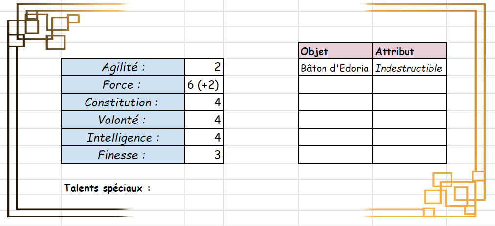Select the Volonté label cell
This screenshot has height=226, width=495.
click(x=123, y=120)
